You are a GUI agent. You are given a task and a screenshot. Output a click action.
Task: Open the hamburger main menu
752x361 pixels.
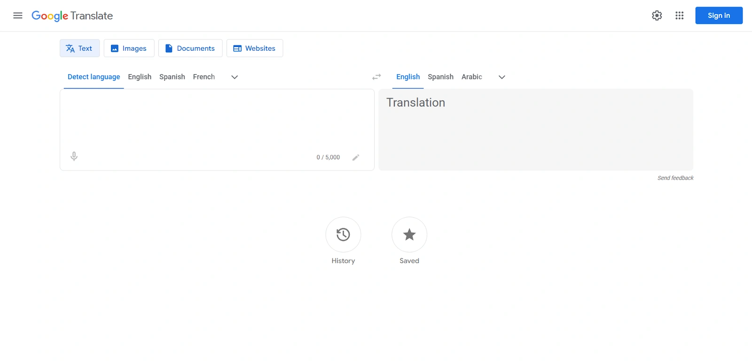18,16
